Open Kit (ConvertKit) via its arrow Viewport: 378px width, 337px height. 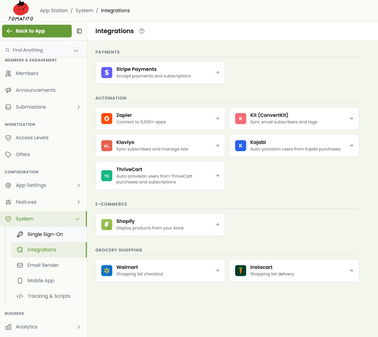pos(351,118)
